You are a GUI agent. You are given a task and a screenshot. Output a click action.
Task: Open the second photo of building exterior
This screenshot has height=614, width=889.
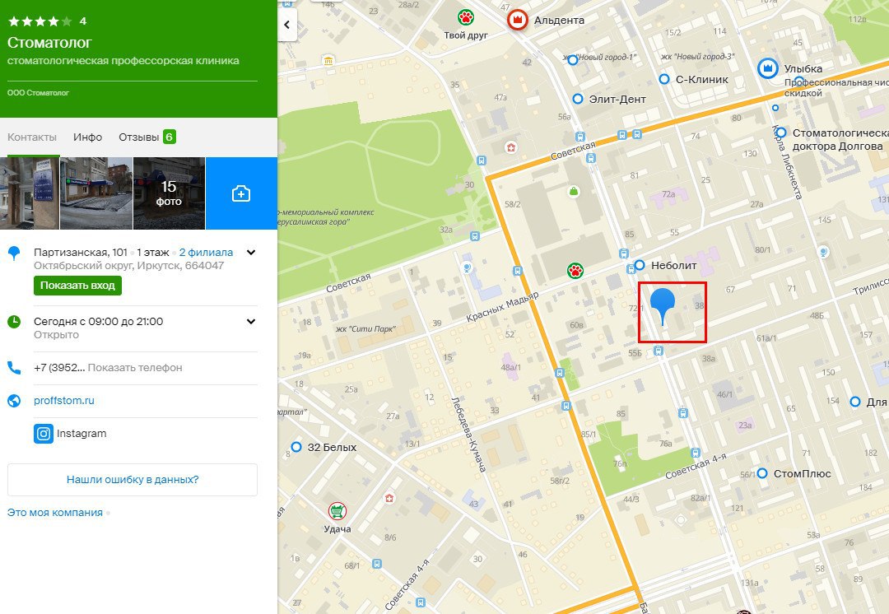[x=96, y=193]
